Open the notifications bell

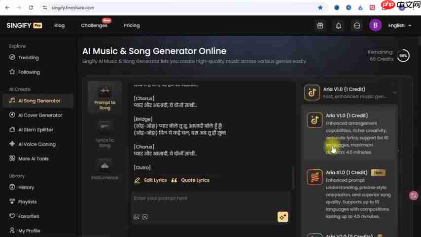coord(339,26)
